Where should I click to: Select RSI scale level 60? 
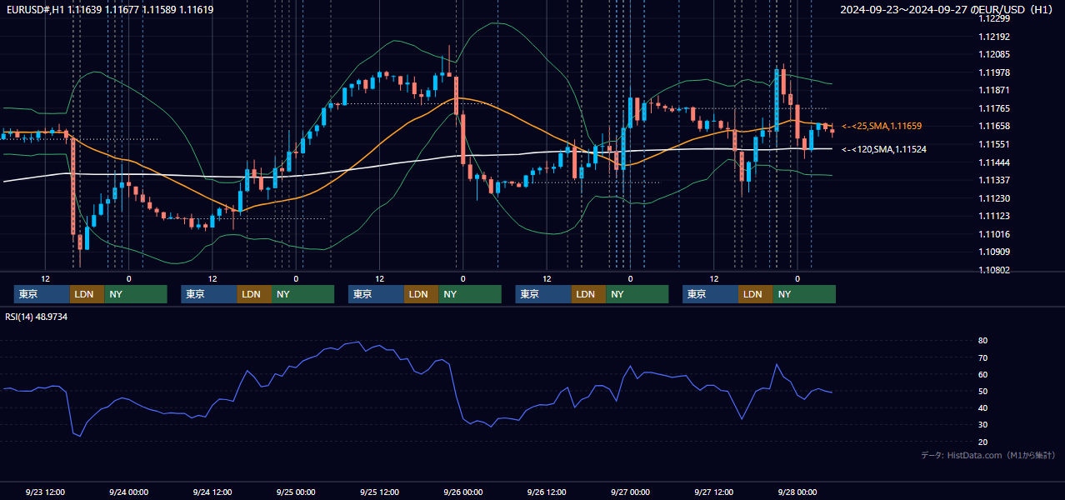click(x=983, y=374)
